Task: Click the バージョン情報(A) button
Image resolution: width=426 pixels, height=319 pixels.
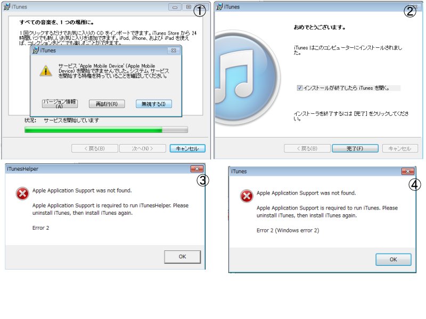Action: (60, 104)
